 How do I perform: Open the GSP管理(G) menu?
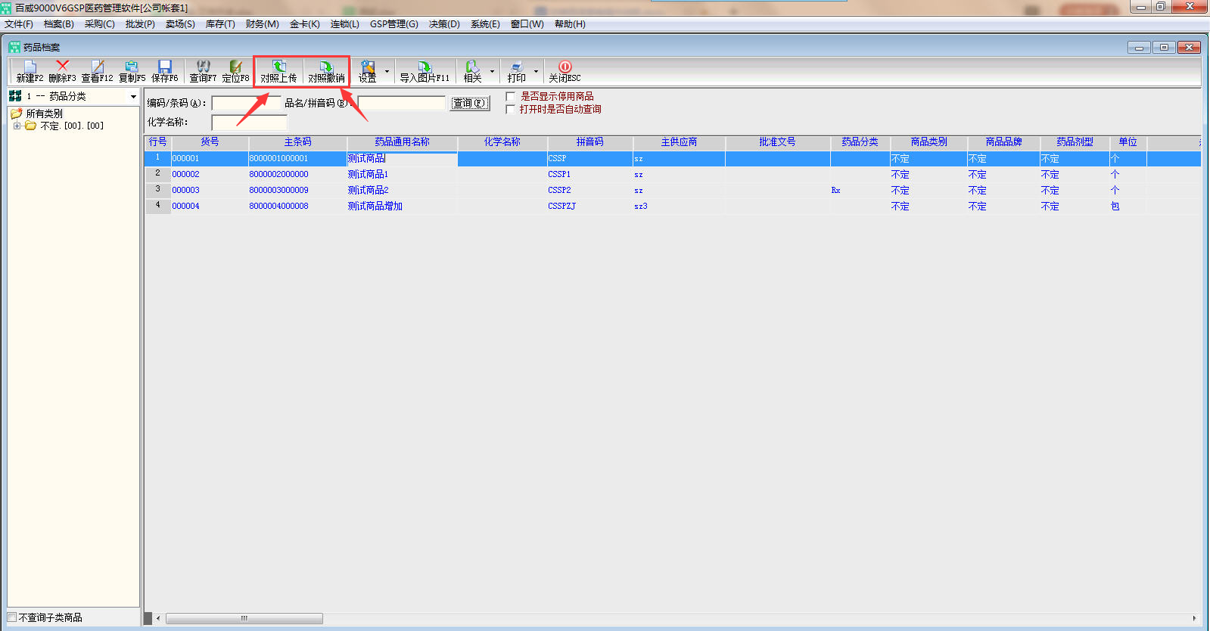pos(393,24)
